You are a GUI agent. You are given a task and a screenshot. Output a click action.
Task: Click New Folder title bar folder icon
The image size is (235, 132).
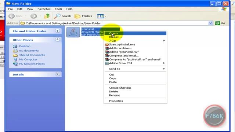tap(8, 3)
